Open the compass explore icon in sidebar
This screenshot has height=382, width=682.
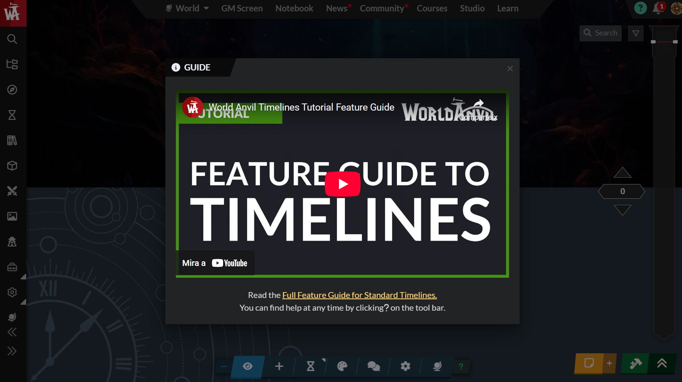(x=12, y=89)
